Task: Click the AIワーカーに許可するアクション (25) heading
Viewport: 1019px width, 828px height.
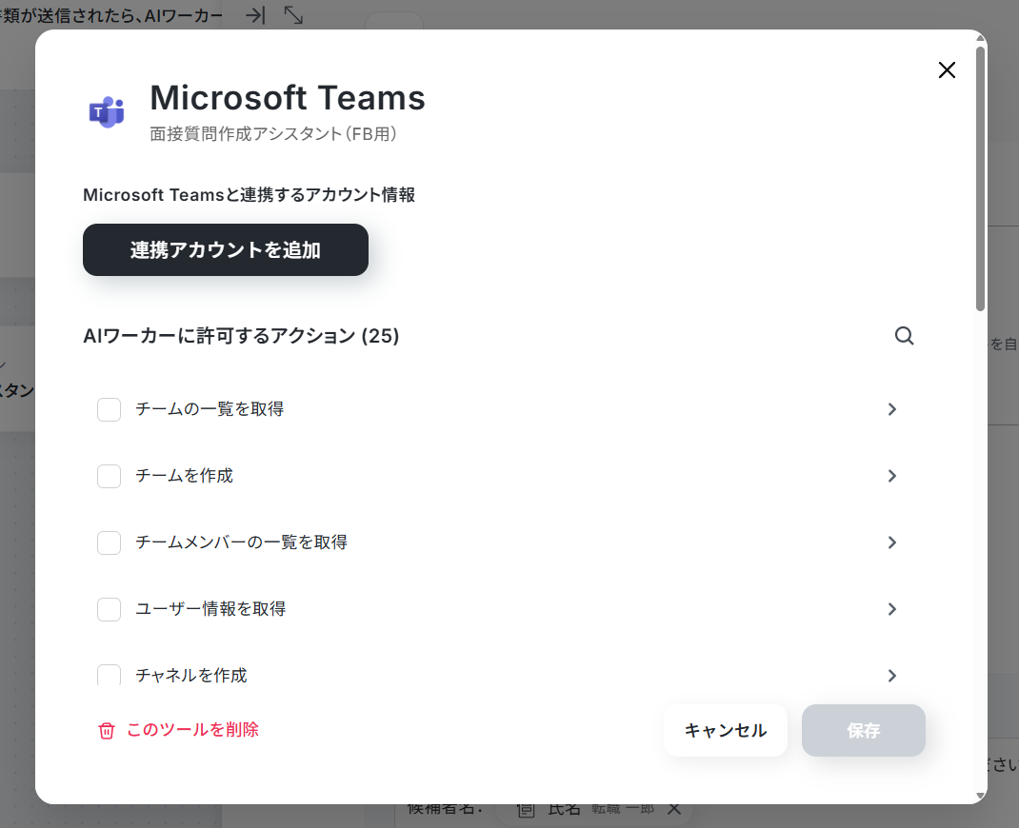Action: (x=241, y=336)
